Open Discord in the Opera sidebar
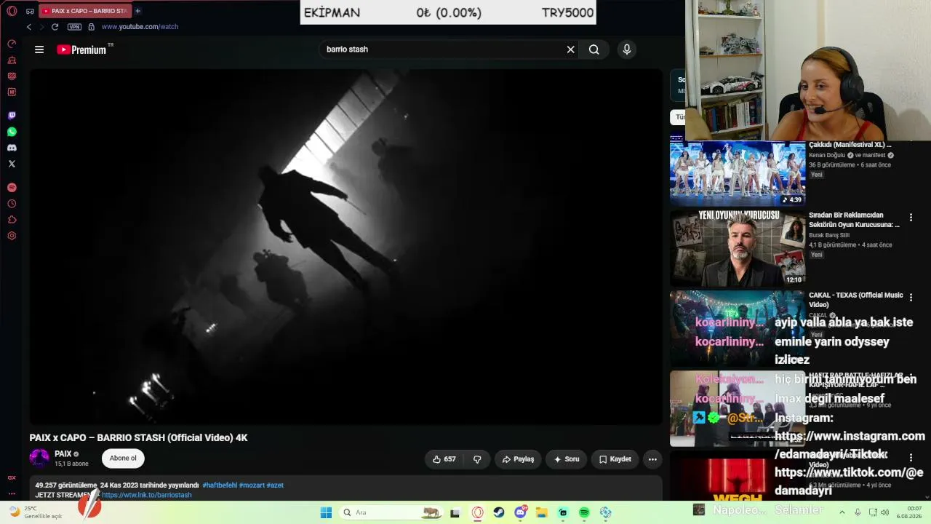This screenshot has height=524, width=931. click(12, 148)
